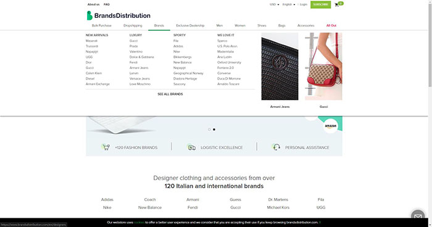Click the BrandsDistribution logo

[118, 15]
